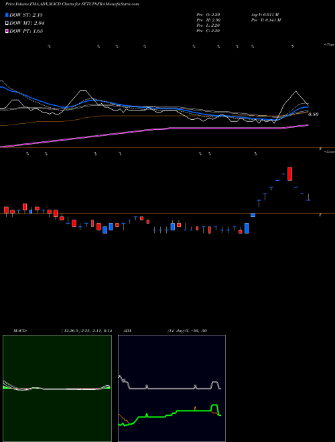335x442 pixels.
Task: Click the 'Avg V: 0.011 M' volume text
Action: (265, 15)
